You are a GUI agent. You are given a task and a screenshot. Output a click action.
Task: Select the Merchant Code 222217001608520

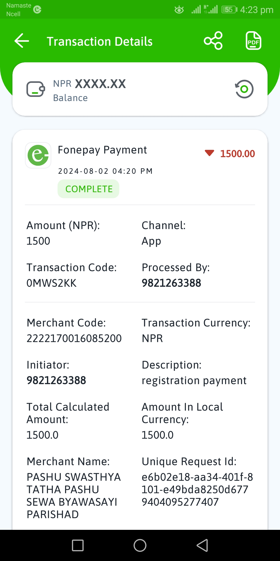coord(74,338)
